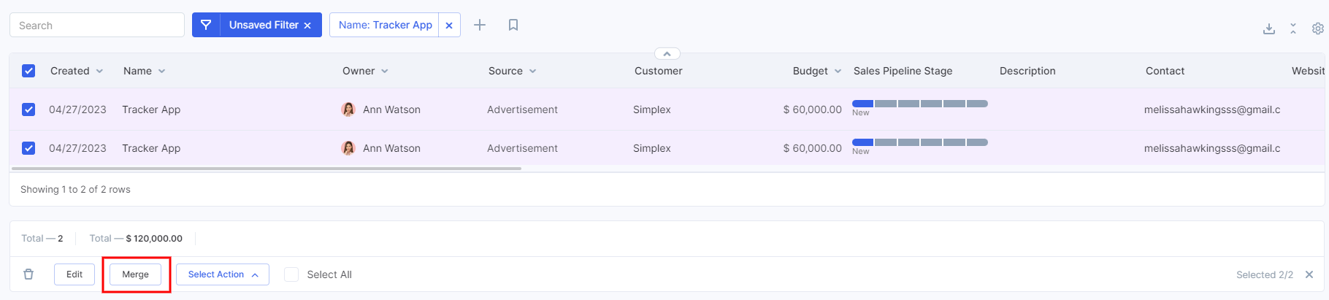Click the Edit button

click(x=74, y=274)
